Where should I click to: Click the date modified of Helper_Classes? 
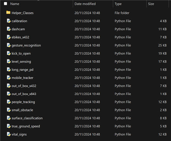tap(87, 13)
